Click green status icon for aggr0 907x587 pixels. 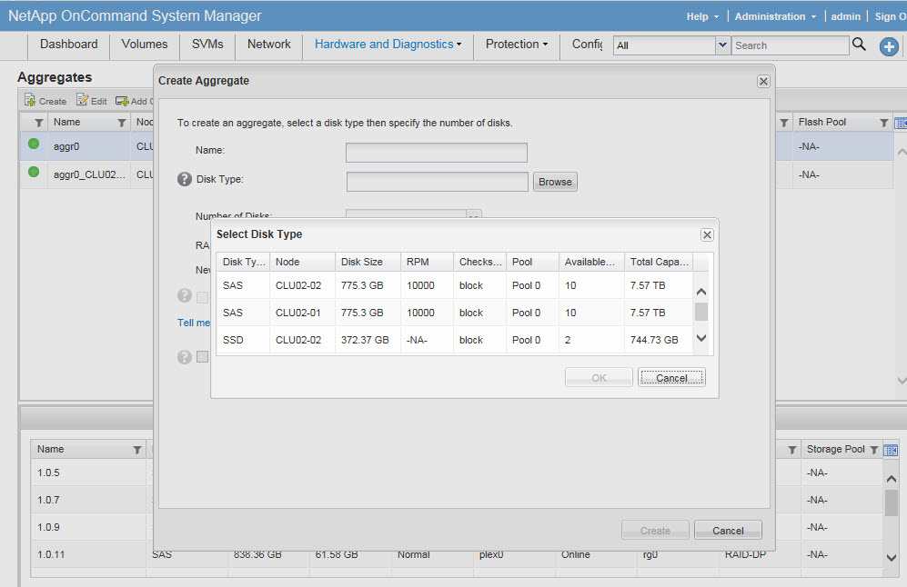34,144
